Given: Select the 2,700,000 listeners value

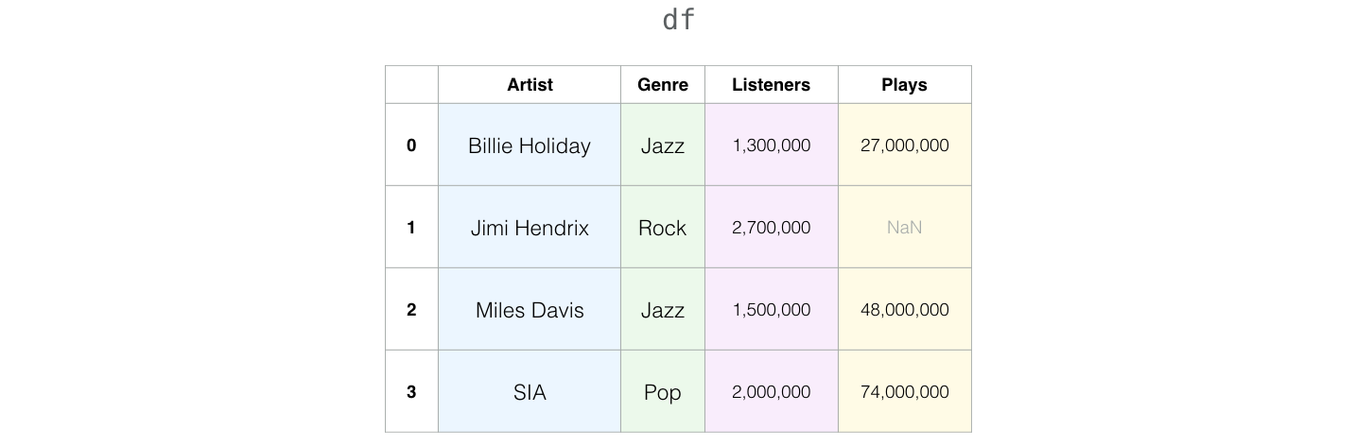Looking at the screenshot, I should [772, 228].
